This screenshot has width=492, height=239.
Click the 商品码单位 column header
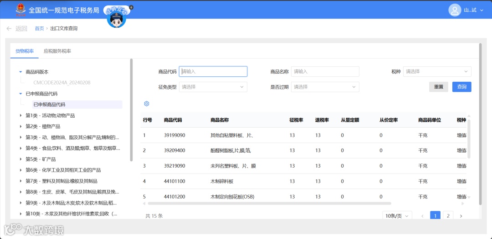pos(430,120)
